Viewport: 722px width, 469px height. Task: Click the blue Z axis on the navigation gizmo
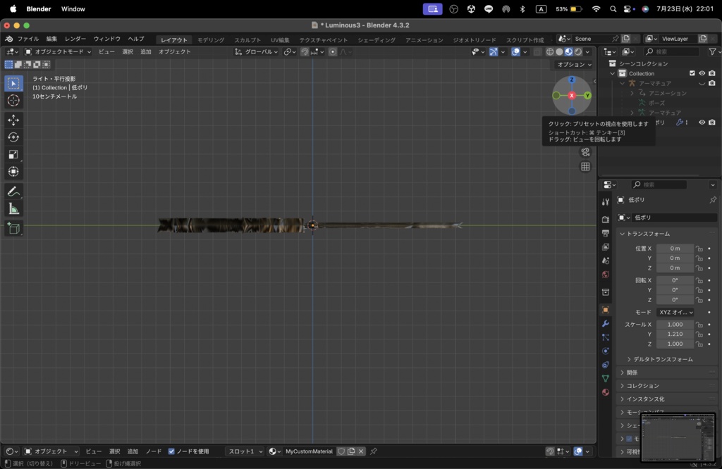pos(571,80)
